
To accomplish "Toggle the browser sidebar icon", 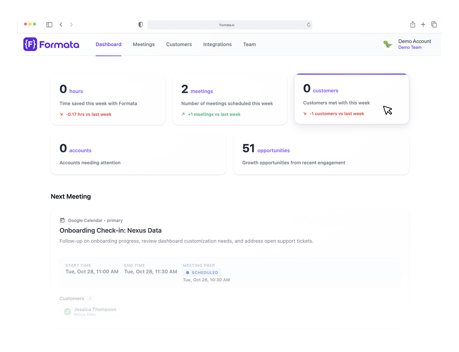I will pyautogui.click(x=49, y=24).
